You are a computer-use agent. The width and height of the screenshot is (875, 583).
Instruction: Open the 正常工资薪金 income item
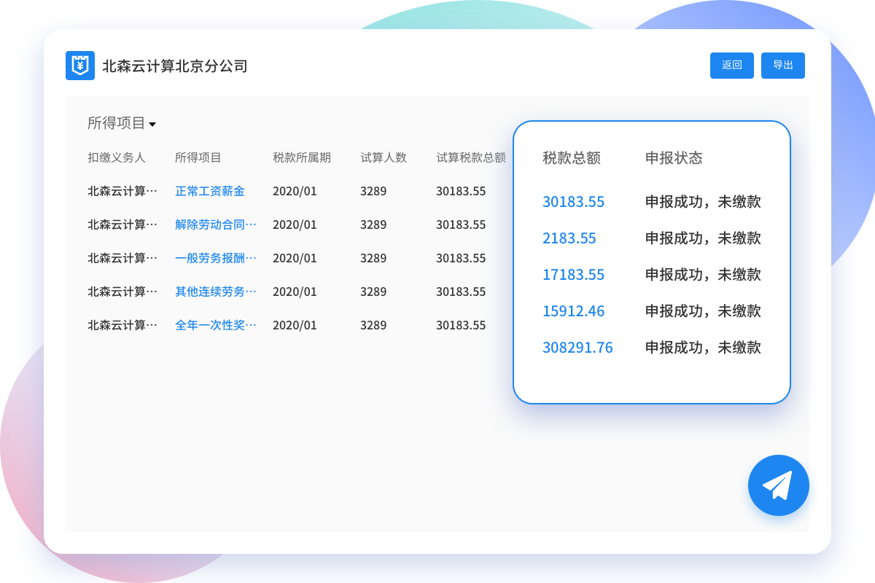[210, 191]
